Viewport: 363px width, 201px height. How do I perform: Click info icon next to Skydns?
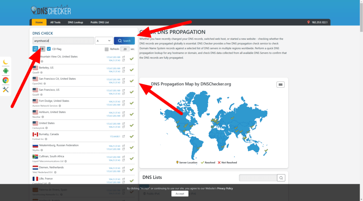pos(42,150)
